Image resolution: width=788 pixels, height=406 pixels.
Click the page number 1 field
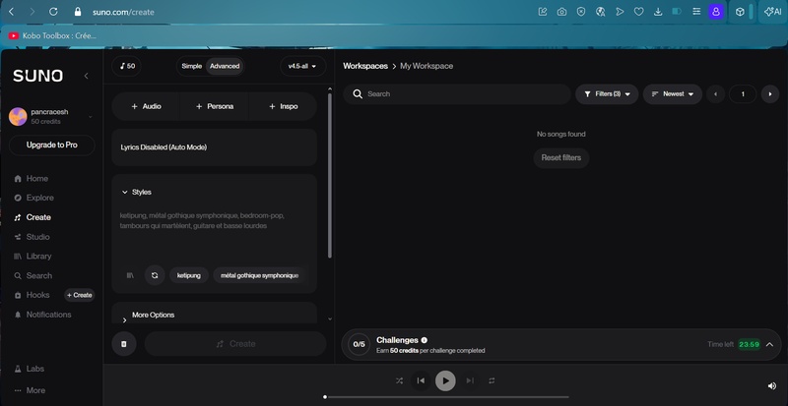click(x=743, y=93)
